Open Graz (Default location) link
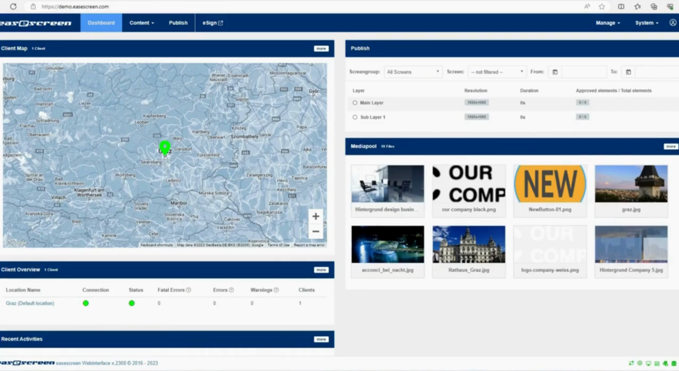This screenshot has width=679, height=371. (x=30, y=304)
